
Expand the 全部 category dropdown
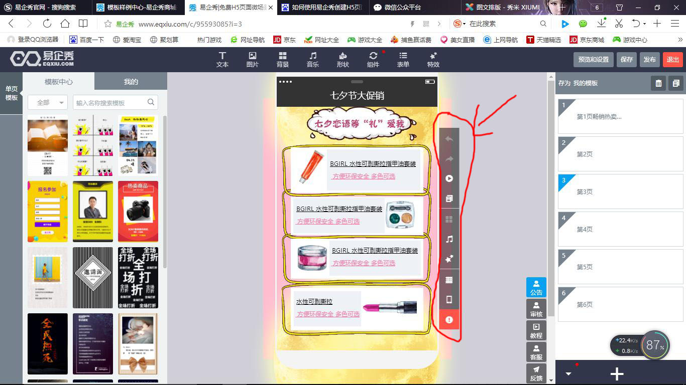(48, 102)
